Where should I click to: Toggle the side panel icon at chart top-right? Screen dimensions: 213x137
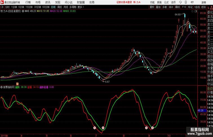point(196,11)
